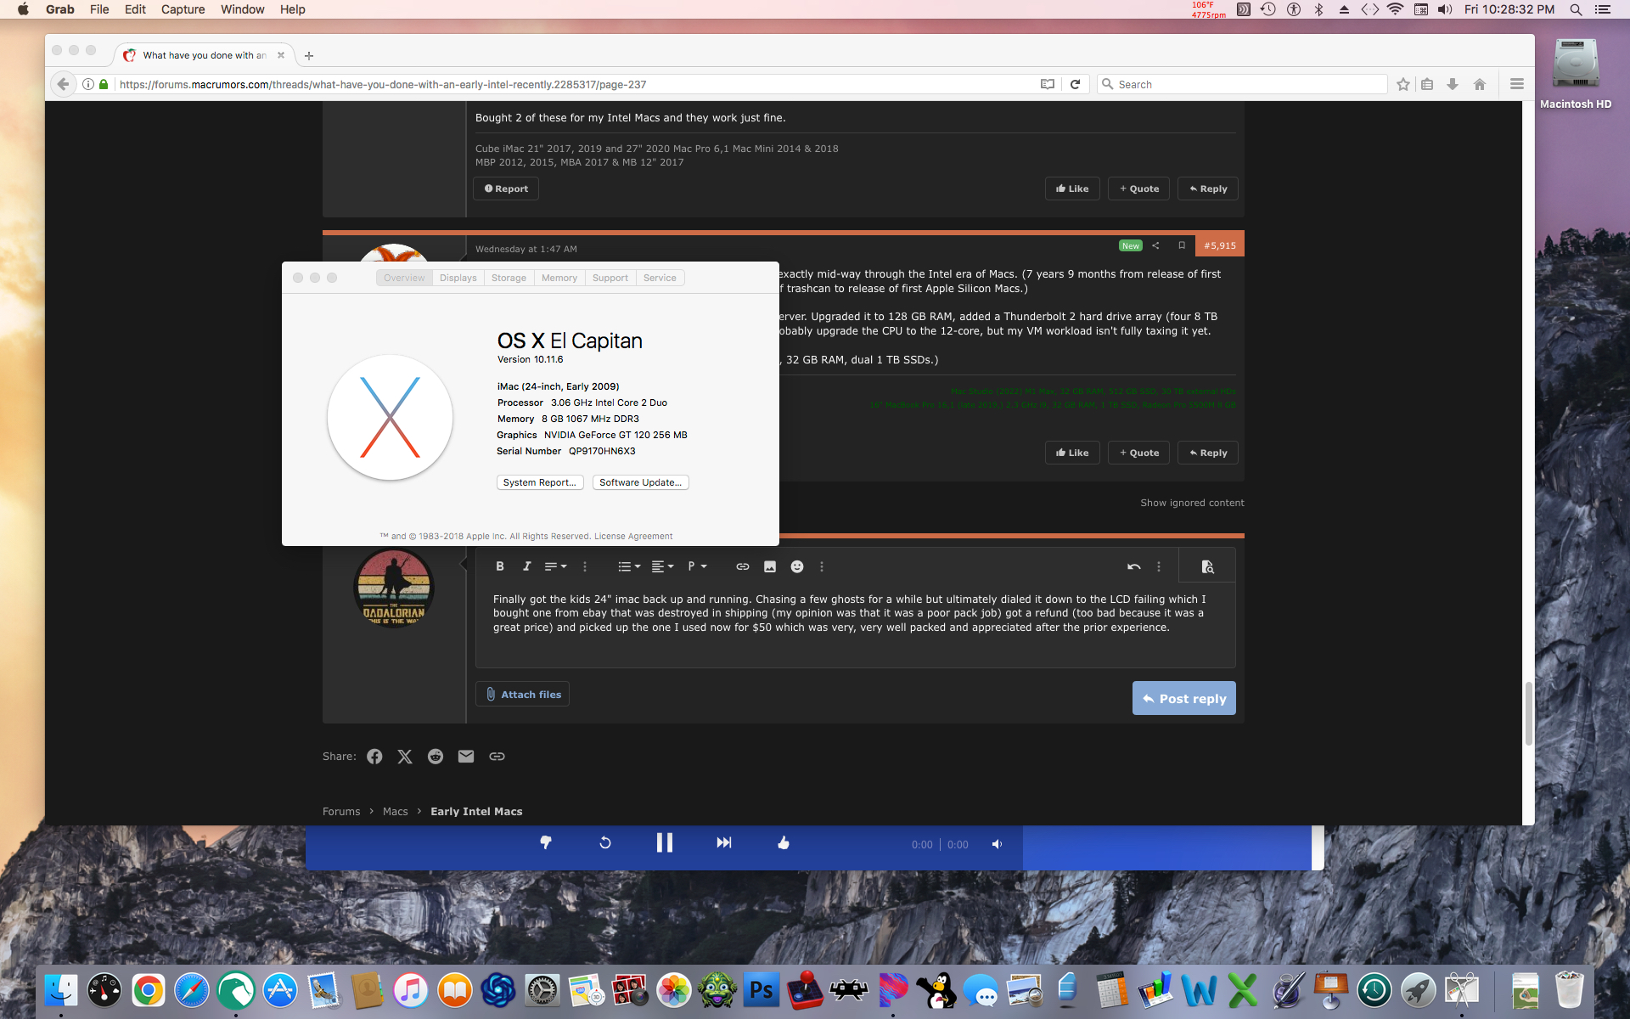Toggle bold formatting in the reply editor
The image size is (1630, 1019).
500,566
